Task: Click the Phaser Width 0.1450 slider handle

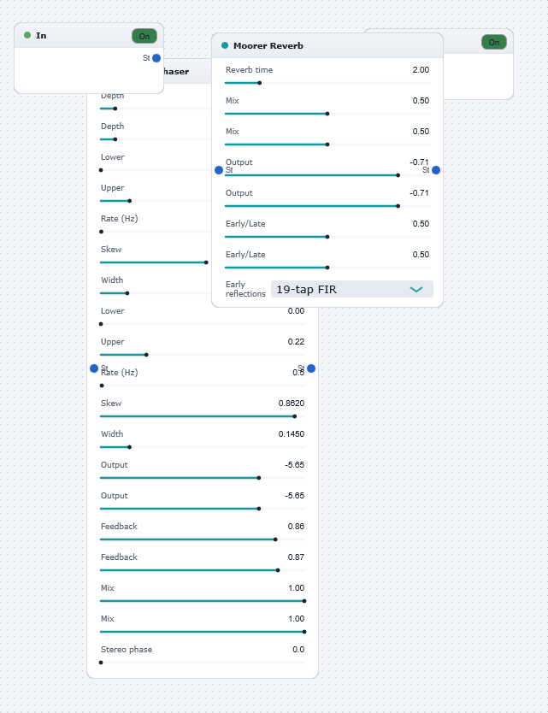Action: [130, 447]
